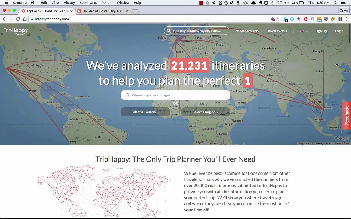Click the Wi-Fi status icon

[x=279, y=3]
